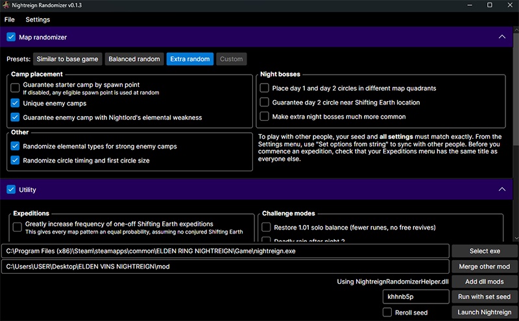Viewport: 519px width, 321px height.
Task: Collapse the Utility section
Action: click(501, 189)
